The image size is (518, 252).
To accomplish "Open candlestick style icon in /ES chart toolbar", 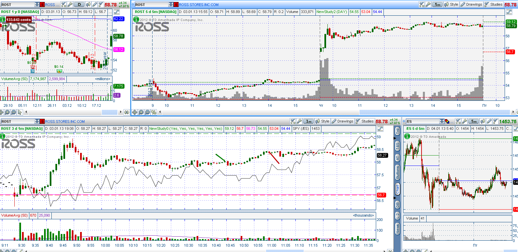I will click(483, 121).
